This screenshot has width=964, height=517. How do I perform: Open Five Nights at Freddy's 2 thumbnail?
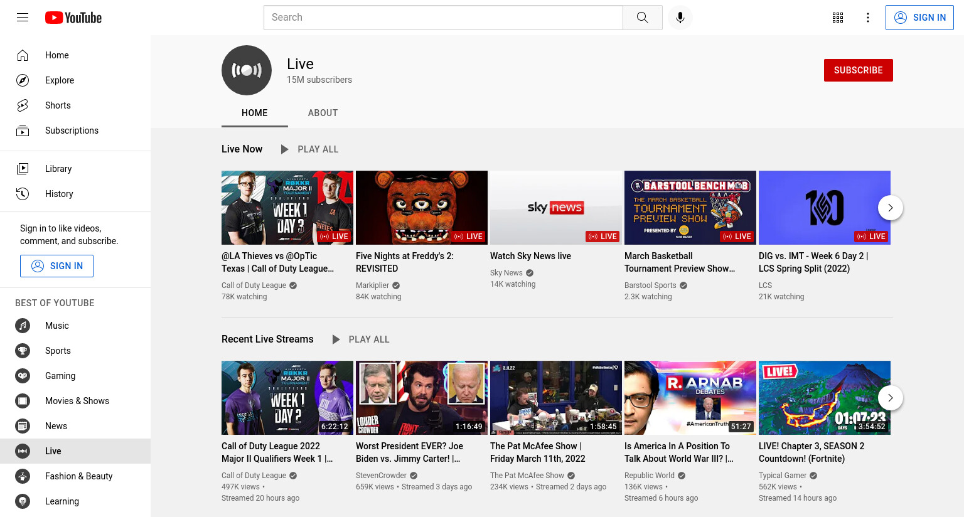422,208
